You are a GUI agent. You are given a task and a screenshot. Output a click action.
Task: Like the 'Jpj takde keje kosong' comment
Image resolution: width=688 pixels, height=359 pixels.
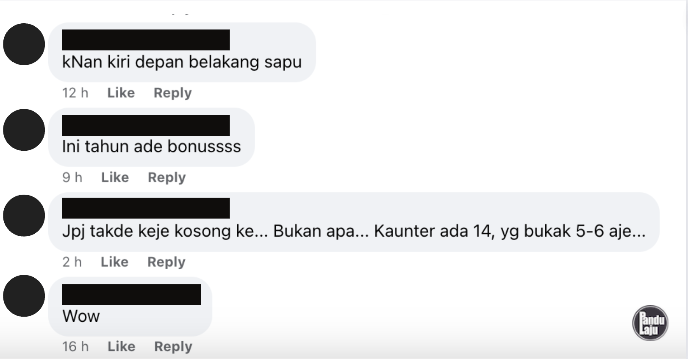114,262
